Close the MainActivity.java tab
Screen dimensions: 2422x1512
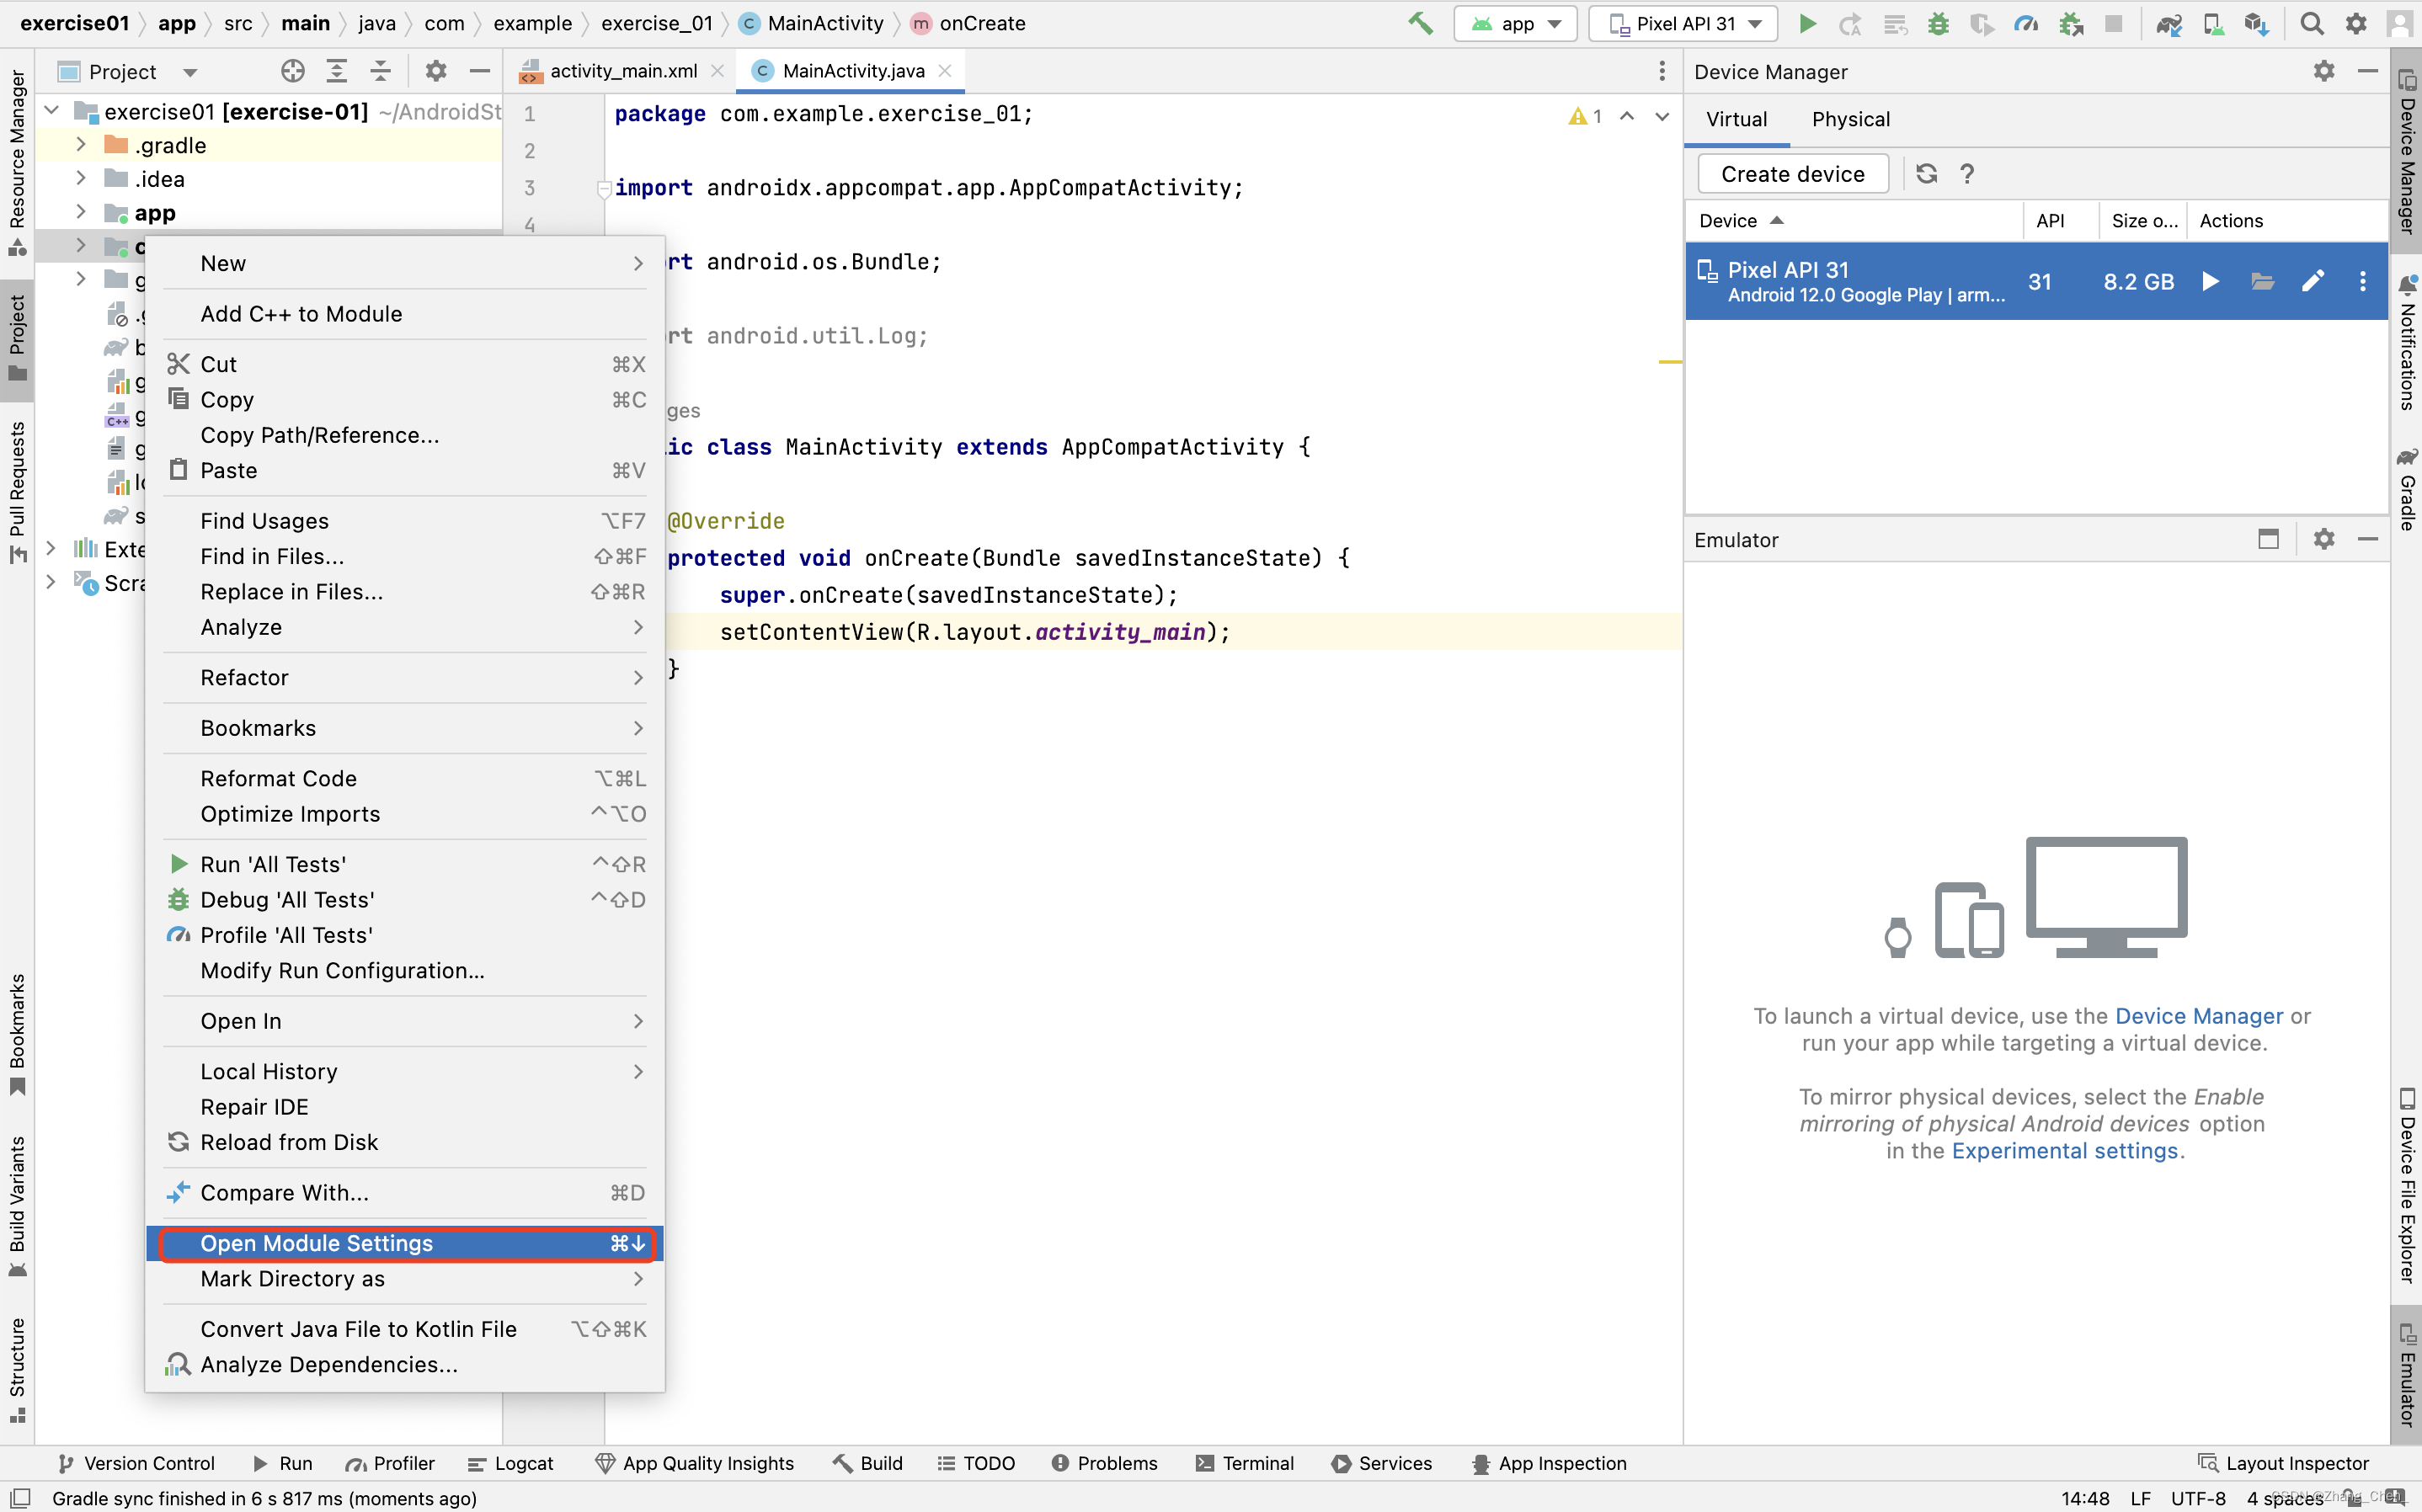[x=945, y=71]
